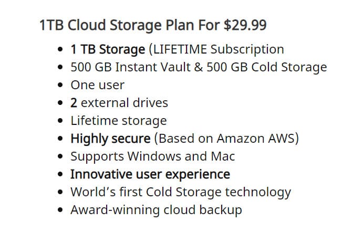Viewport: 363px width, 243px height.
Task: Click the bold "Innovative user experience" text
Action: pyautogui.click(x=150, y=174)
